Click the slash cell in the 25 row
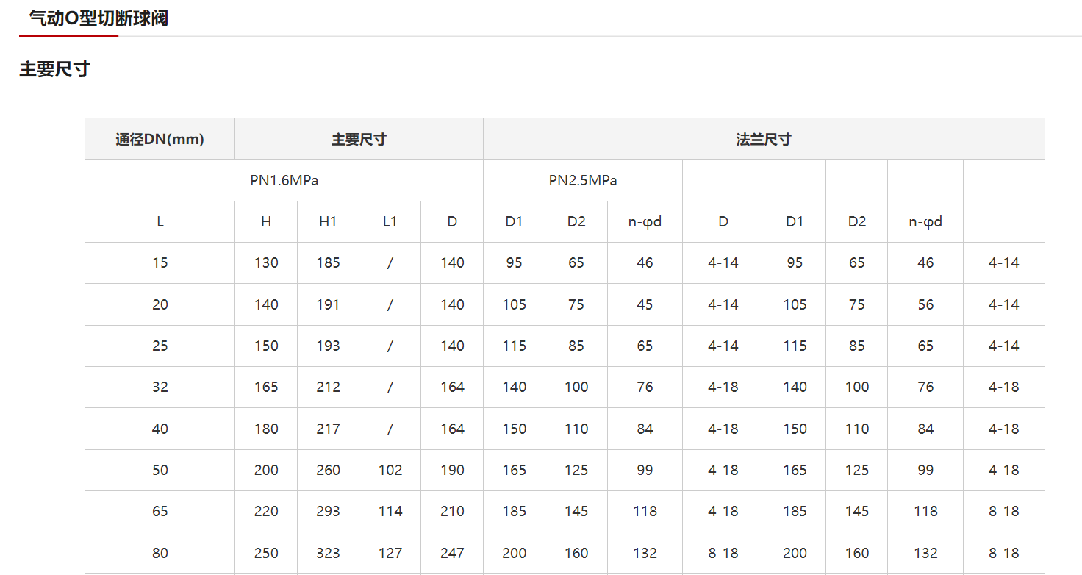The width and height of the screenshot is (1082, 575). [390, 346]
